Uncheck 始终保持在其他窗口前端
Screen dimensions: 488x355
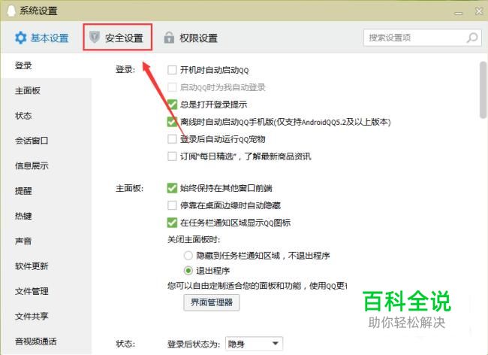(x=172, y=188)
